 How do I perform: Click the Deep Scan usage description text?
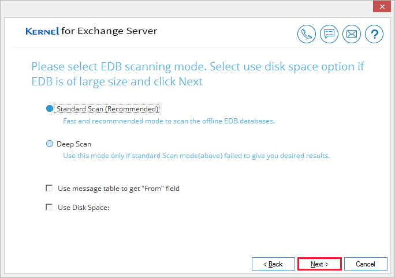(x=196, y=156)
